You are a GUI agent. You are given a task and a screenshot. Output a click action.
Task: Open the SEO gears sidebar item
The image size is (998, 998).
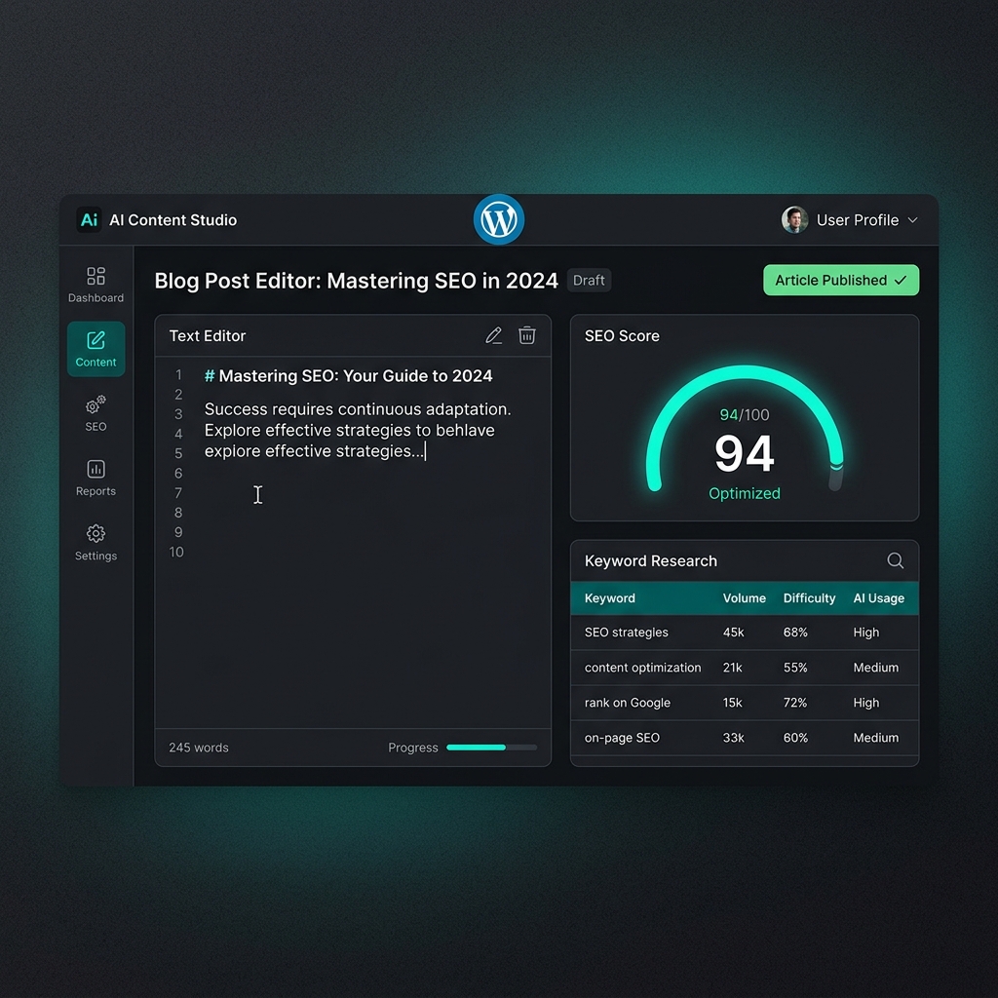(96, 413)
